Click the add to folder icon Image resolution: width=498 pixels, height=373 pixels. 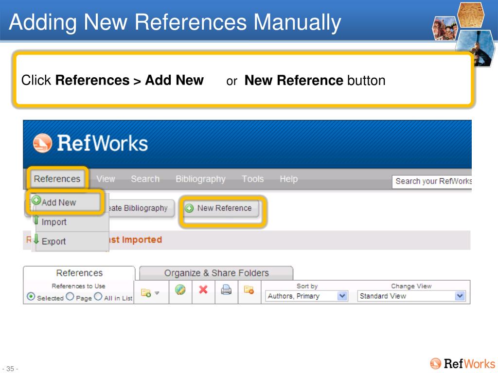146,292
